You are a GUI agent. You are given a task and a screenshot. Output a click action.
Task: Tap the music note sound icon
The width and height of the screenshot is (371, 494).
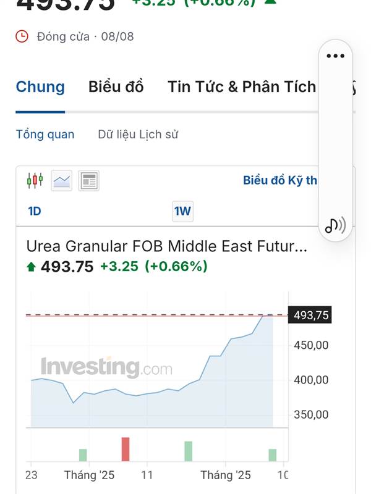335,225
